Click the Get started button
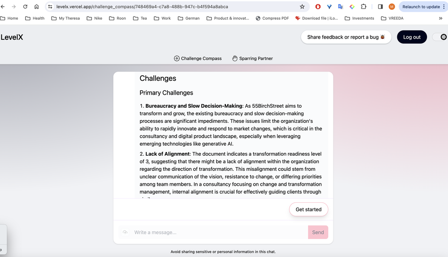The width and height of the screenshot is (448, 257). (x=309, y=209)
